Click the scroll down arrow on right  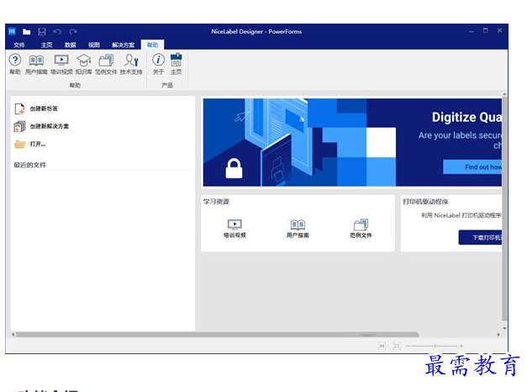[x=504, y=328]
